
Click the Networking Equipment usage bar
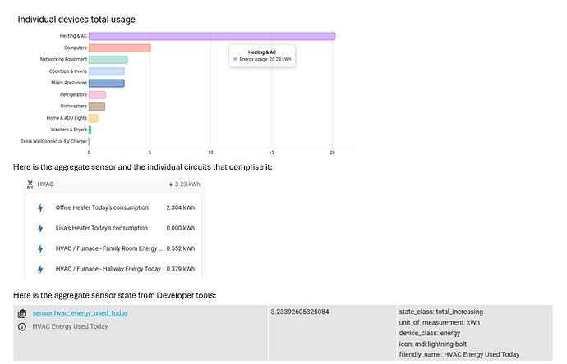108,60
